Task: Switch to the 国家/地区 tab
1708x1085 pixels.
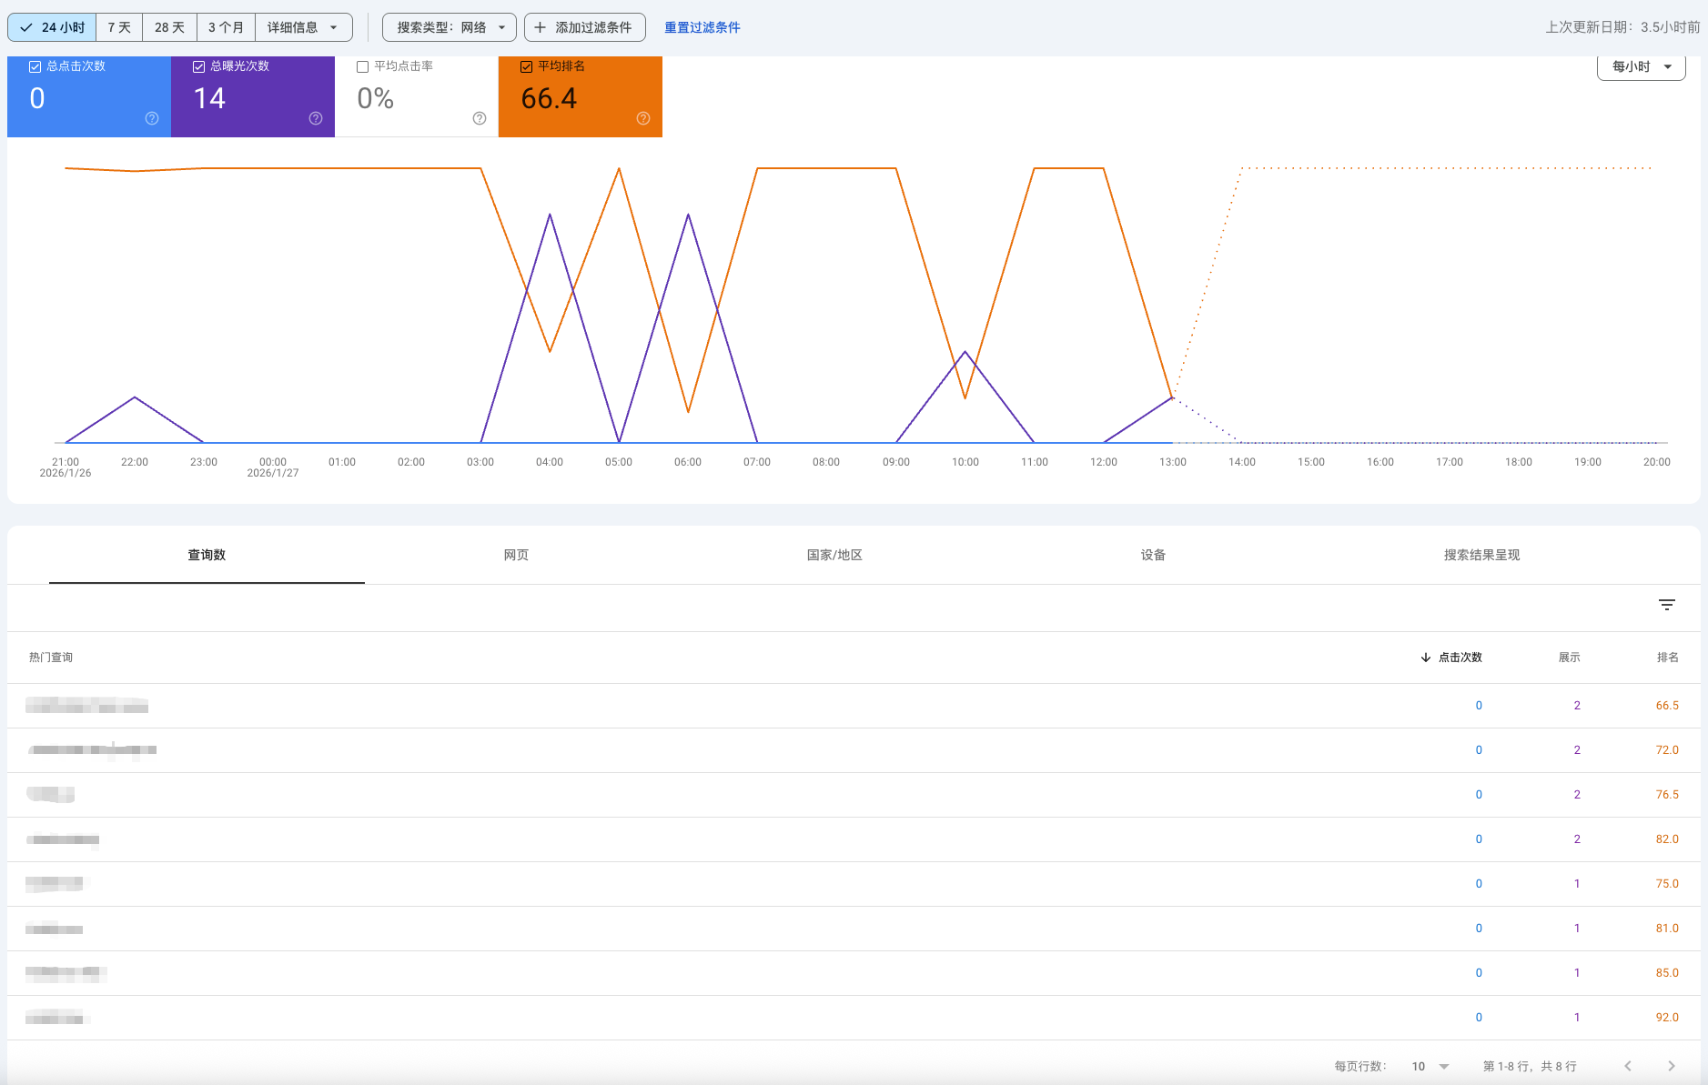Action: point(834,555)
